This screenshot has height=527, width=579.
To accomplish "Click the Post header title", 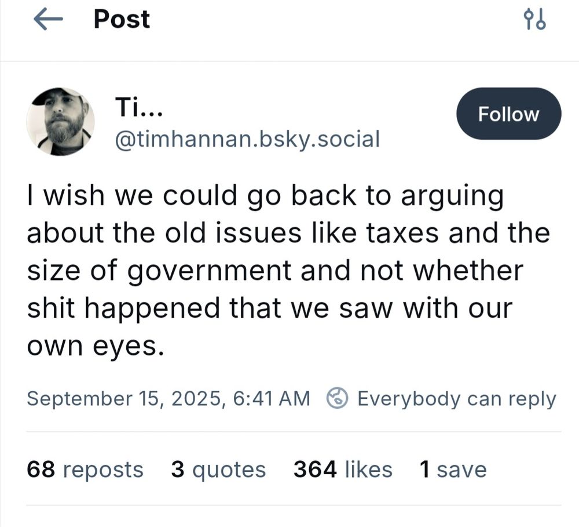I will [121, 19].
